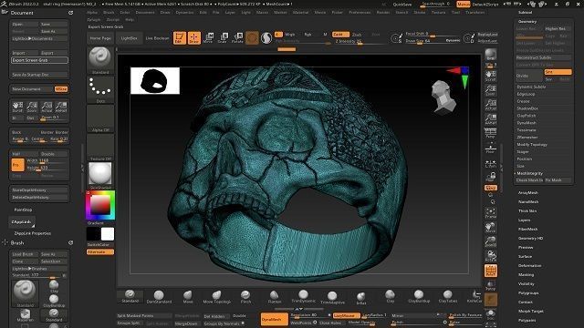Click the New Document button
584x328 pixels.
(x=32, y=89)
